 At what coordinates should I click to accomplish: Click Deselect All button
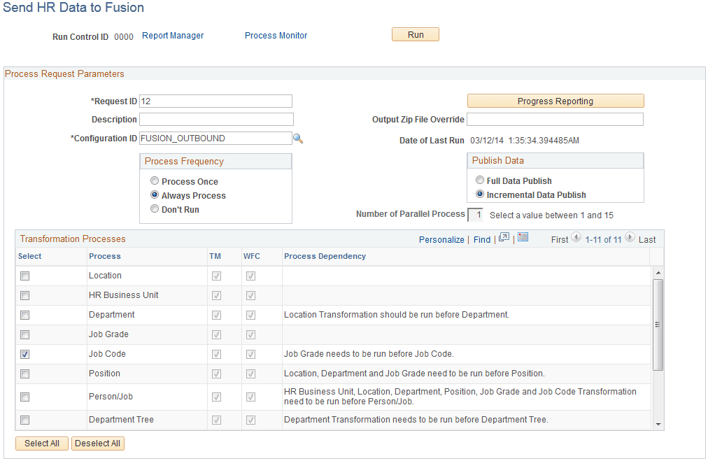pyautogui.click(x=97, y=444)
